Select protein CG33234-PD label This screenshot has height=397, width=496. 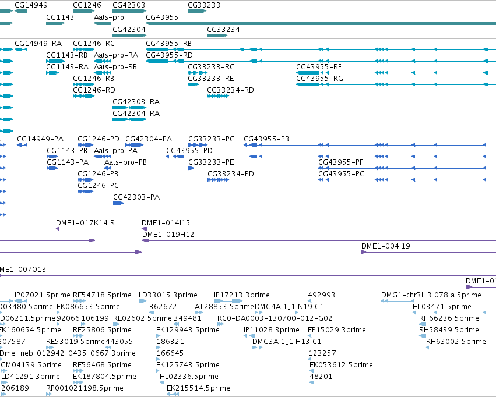pos(231,174)
